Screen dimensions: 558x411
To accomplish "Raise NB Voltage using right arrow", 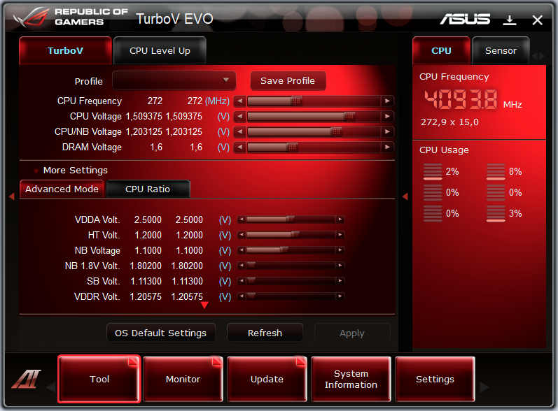I will pos(340,250).
